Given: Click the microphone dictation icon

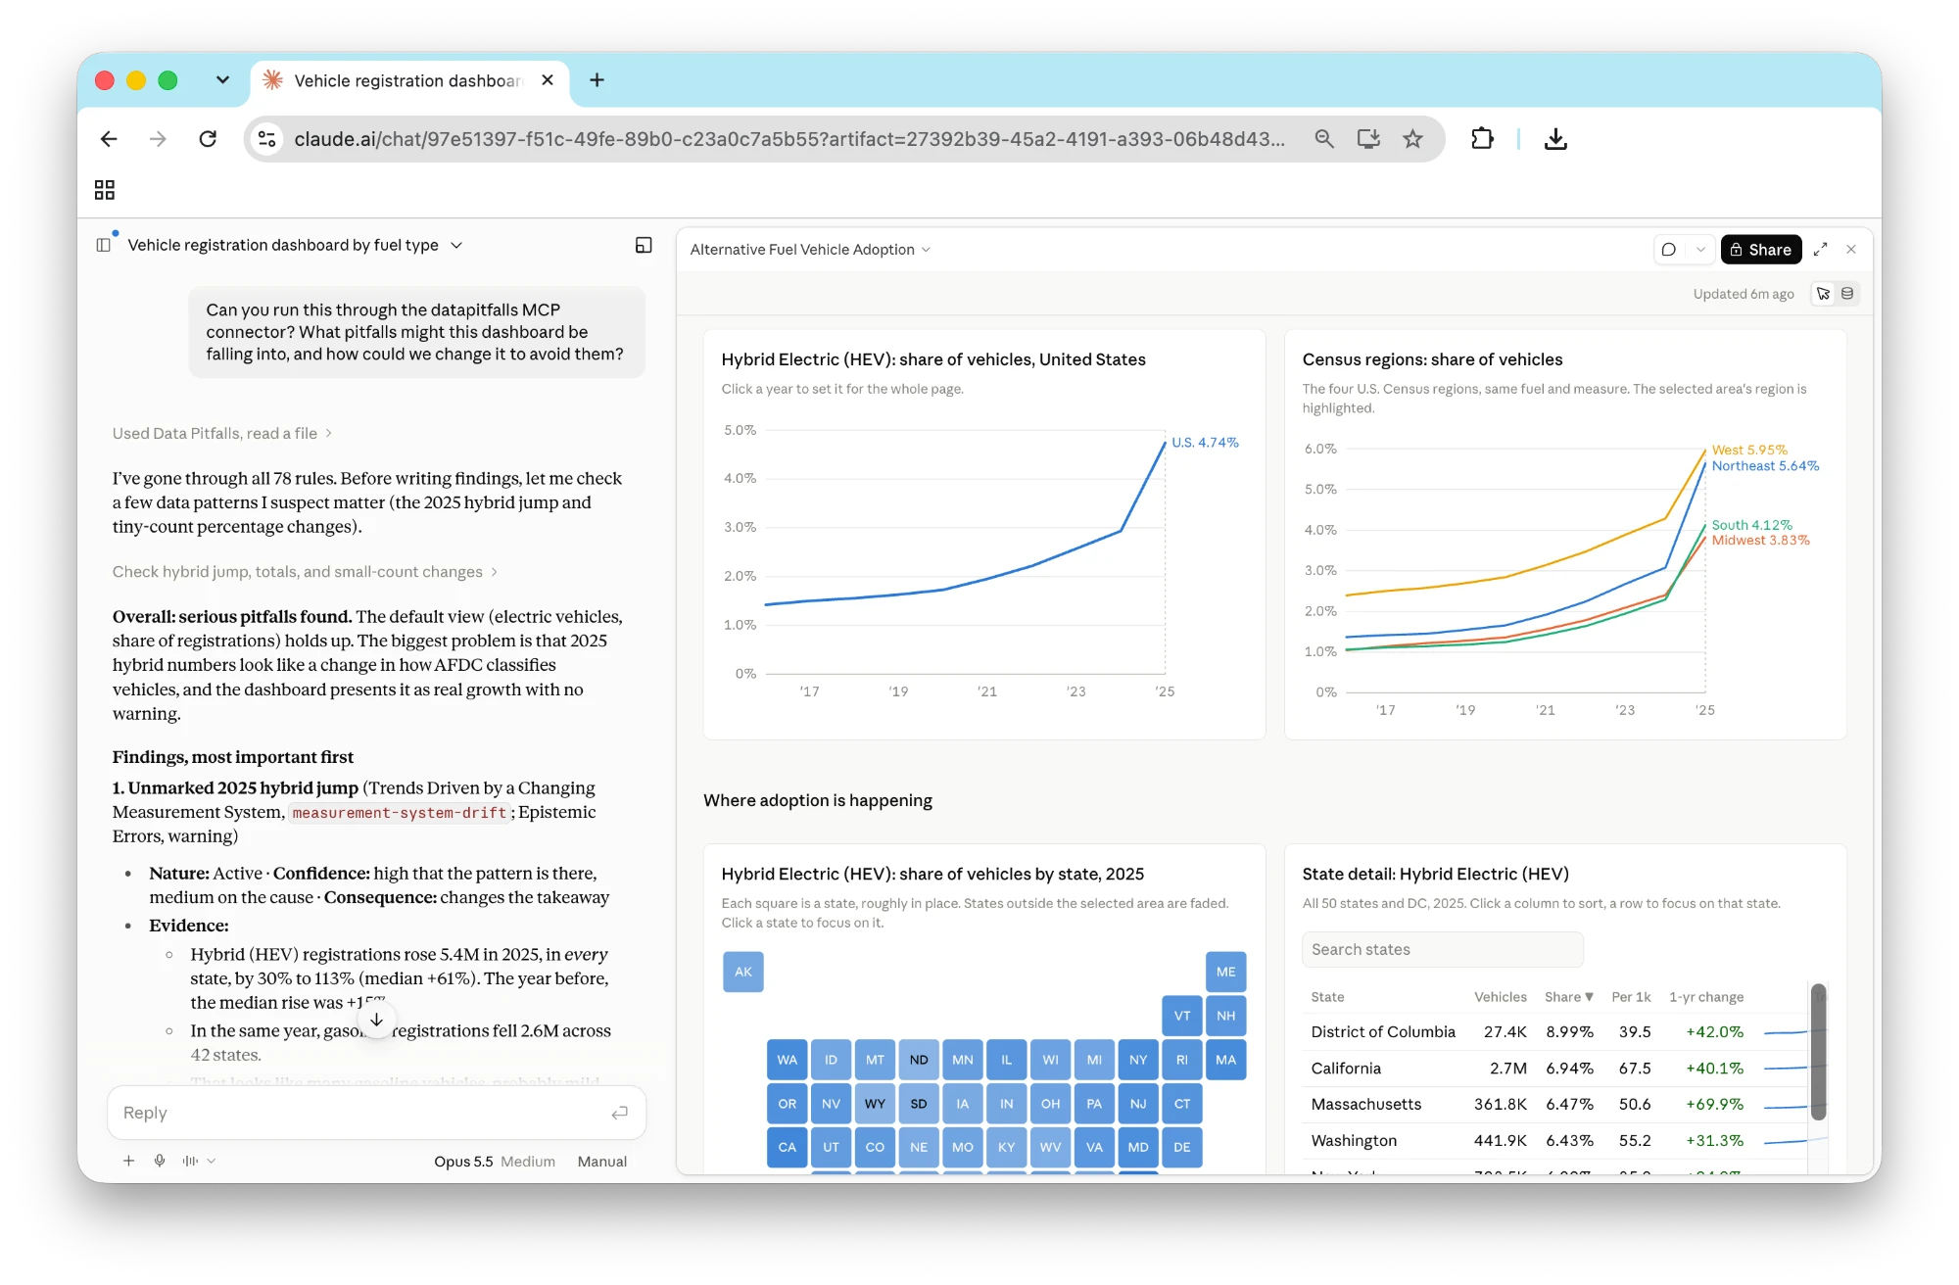Looking at the screenshot, I should (x=160, y=1161).
